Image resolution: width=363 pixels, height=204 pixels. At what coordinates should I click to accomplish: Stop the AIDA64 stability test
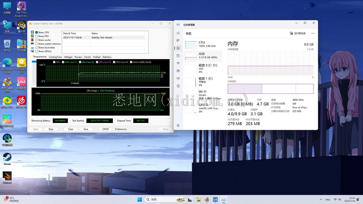pyautogui.click(x=51, y=129)
